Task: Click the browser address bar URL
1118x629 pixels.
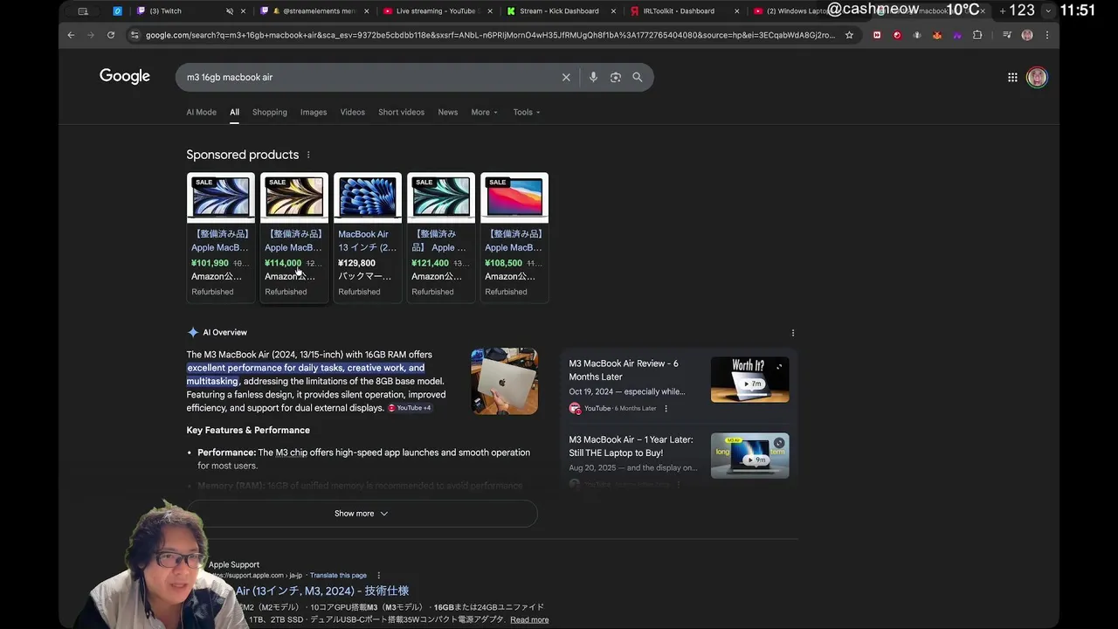Action: 489,35
